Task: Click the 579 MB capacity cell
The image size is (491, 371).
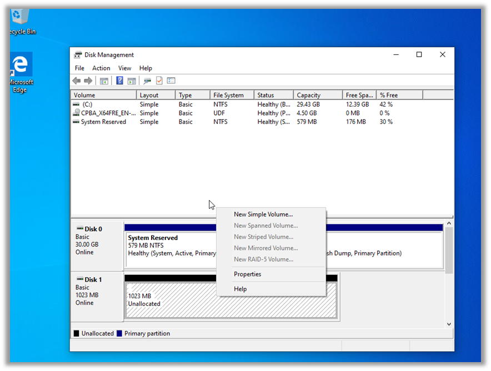Action: (307, 122)
